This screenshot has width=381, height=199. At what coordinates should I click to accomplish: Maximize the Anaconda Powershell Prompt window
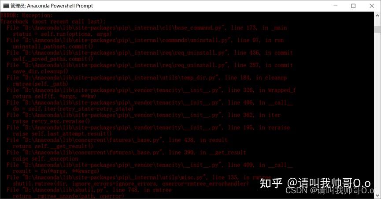(353, 6)
